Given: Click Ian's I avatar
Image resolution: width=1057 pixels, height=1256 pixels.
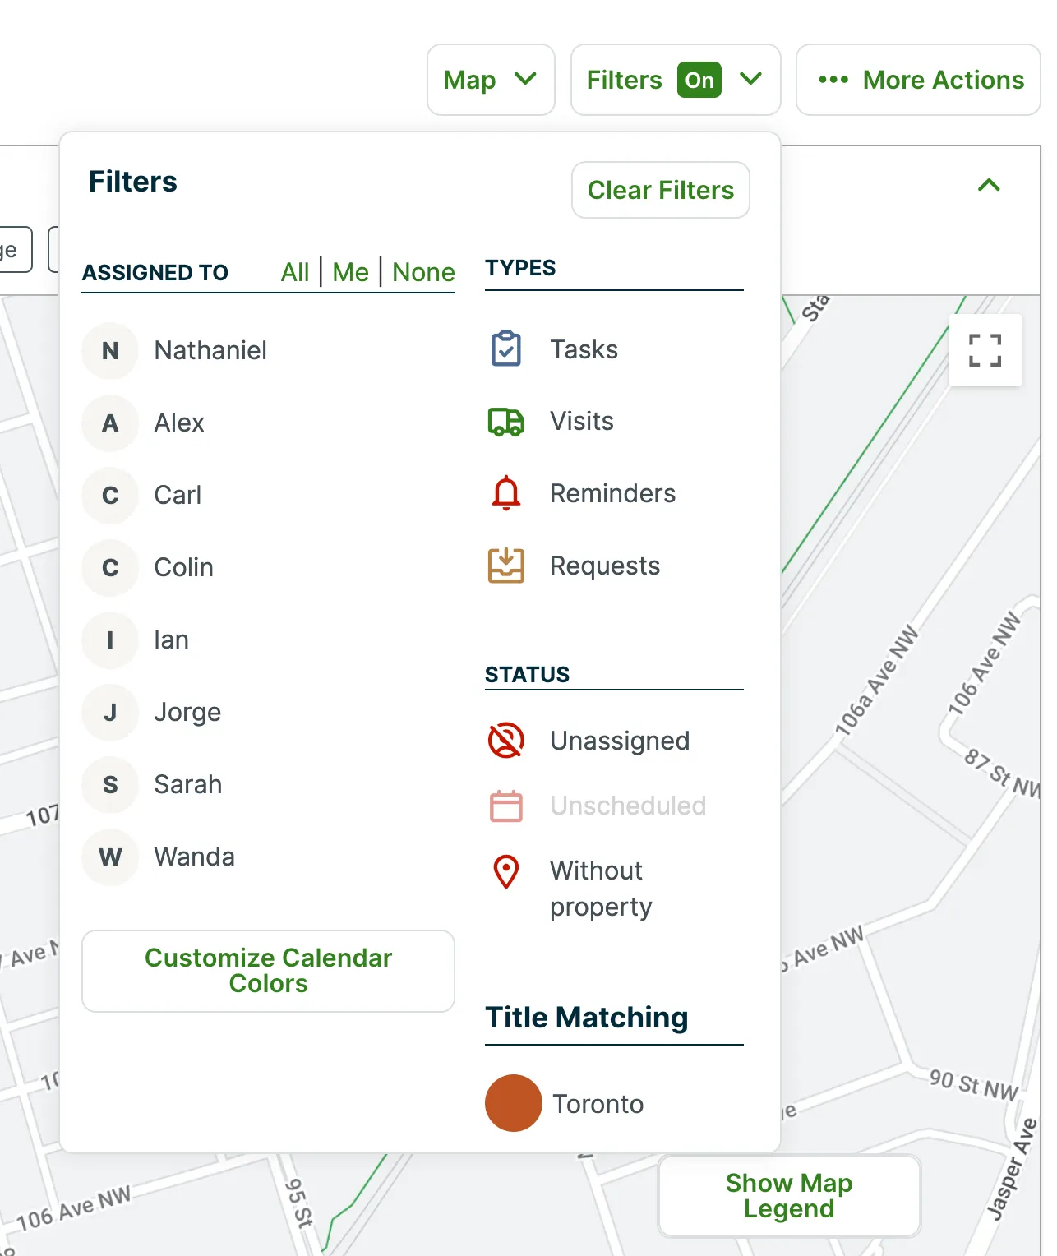Looking at the screenshot, I should point(110,640).
